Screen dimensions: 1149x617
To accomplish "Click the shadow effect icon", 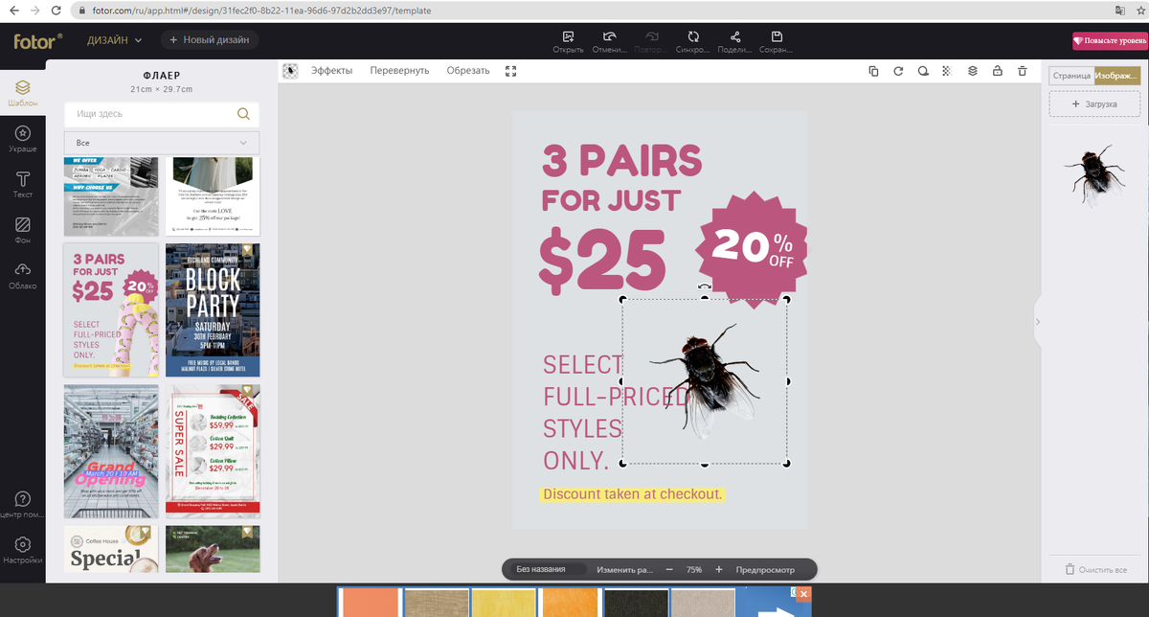I will [x=923, y=71].
